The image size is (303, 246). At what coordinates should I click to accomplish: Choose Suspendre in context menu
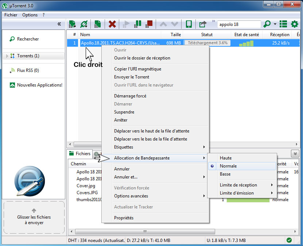(x=156, y=112)
